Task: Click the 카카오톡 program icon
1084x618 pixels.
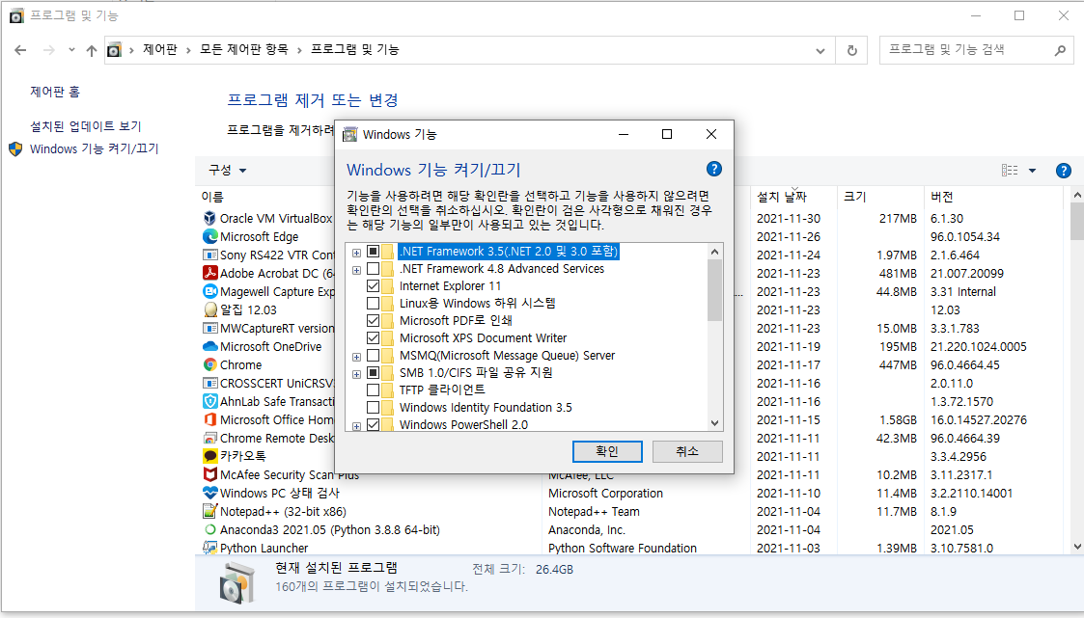Action: 209,456
